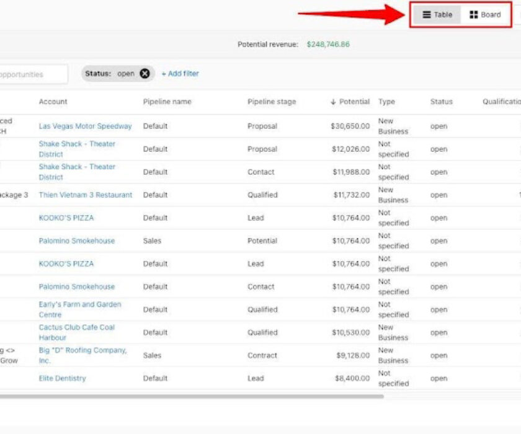Remove the Status open filter

145,73
